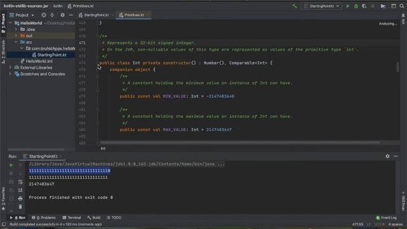The width and height of the screenshot is (407, 229).
Task: Toggle fold marker at Int doc comment start
Action: point(98,36)
